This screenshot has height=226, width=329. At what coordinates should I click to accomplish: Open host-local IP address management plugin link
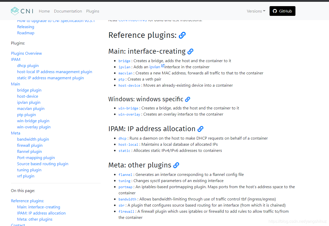[55, 72]
